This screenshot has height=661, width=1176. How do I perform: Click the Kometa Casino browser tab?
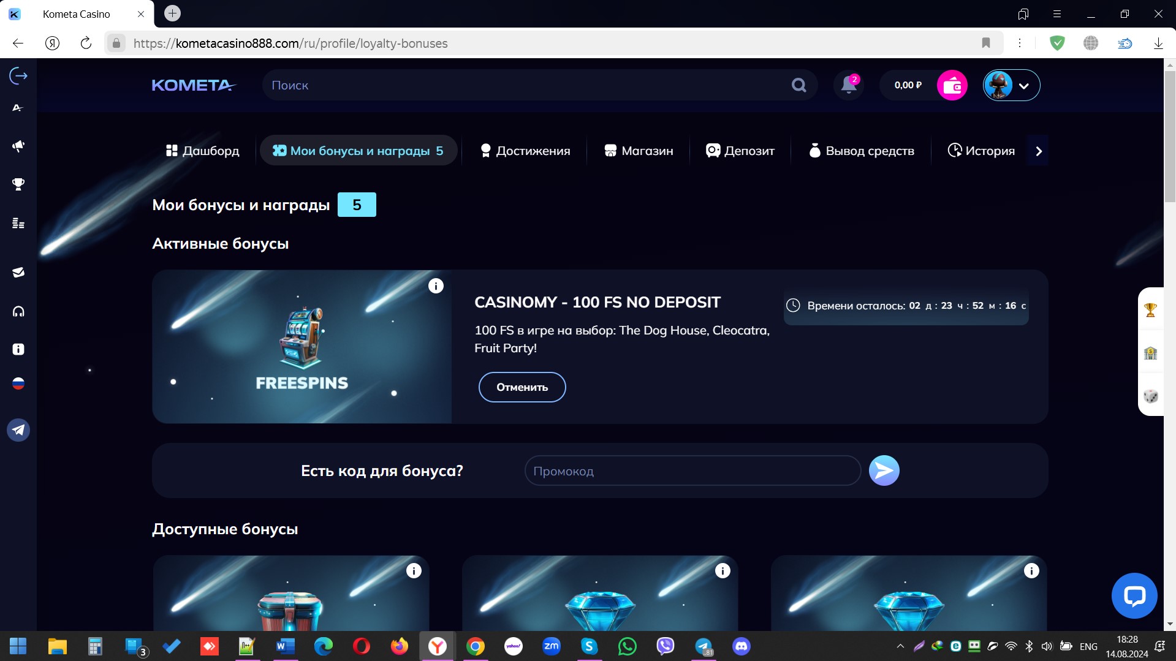77,14
